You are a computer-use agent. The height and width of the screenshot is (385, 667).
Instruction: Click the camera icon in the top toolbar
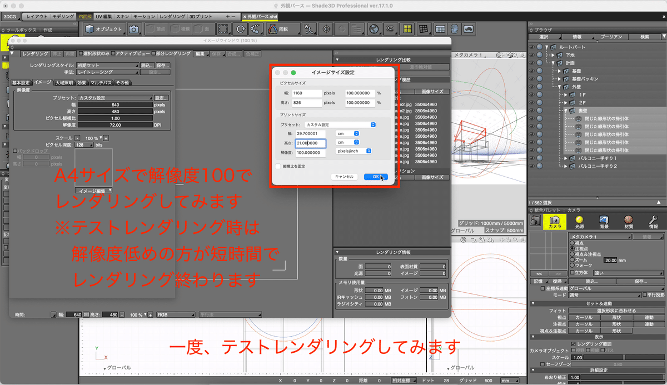[134, 29]
